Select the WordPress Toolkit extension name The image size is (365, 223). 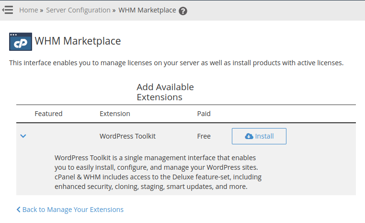point(127,136)
